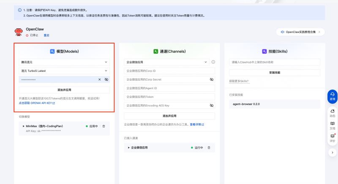Open the 点击获取 OPENAI API KEY link
This screenshot has width=338, height=184.
pos(37,103)
